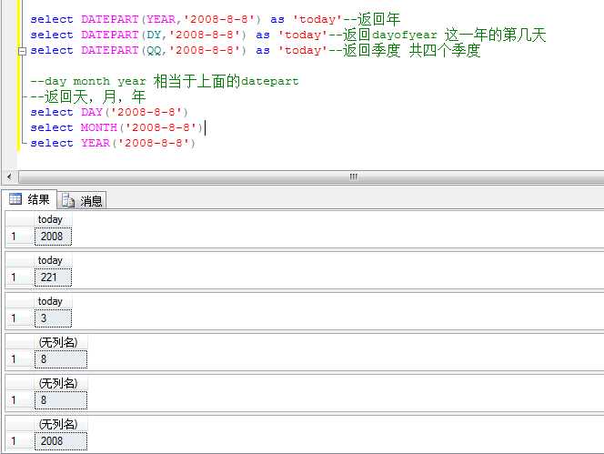Click the YEAR keyword in first DATEPART line
The image size is (604, 454).
(161, 19)
